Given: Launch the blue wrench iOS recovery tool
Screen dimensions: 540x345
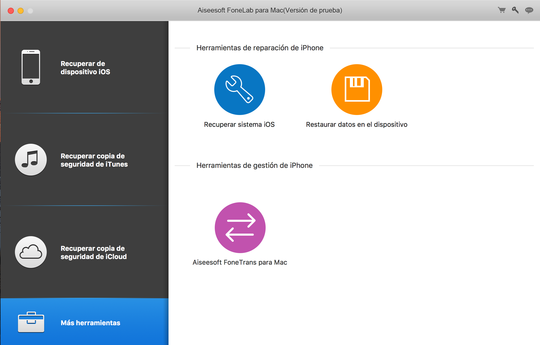Looking at the screenshot, I should [240, 90].
